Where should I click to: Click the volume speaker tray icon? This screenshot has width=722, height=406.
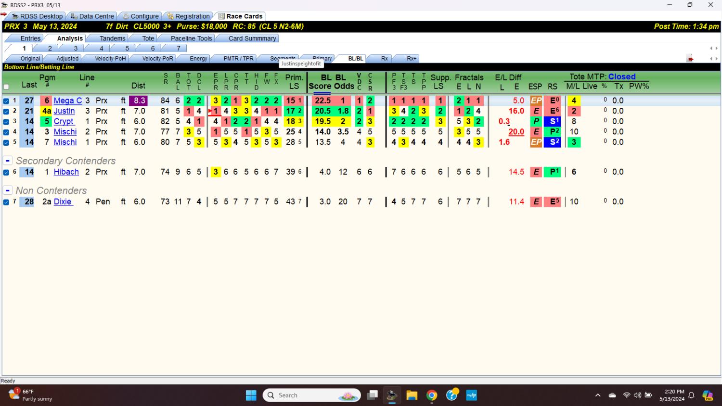(637, 395)
